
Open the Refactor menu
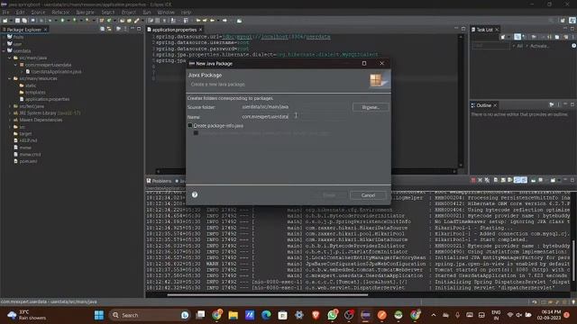tap(60, 12)
